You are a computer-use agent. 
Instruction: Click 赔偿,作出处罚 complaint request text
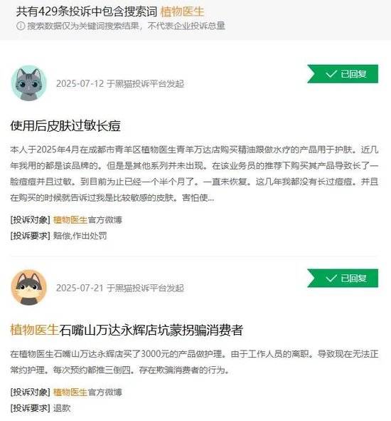[80, 236]
